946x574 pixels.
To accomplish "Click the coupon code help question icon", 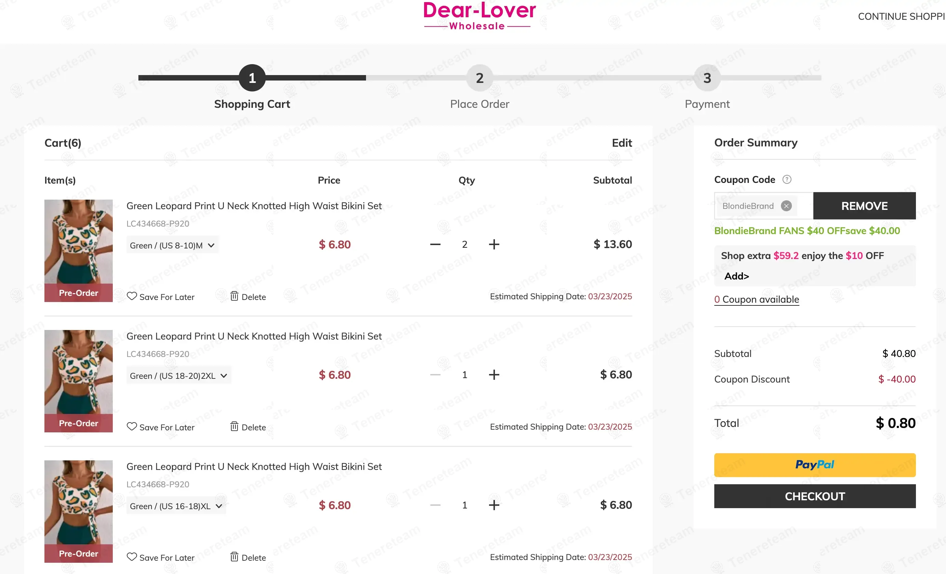I will (x=787, y=180).
